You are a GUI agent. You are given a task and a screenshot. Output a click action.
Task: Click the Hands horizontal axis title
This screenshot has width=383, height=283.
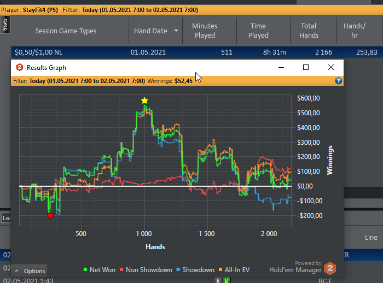(x=155, y=247)
